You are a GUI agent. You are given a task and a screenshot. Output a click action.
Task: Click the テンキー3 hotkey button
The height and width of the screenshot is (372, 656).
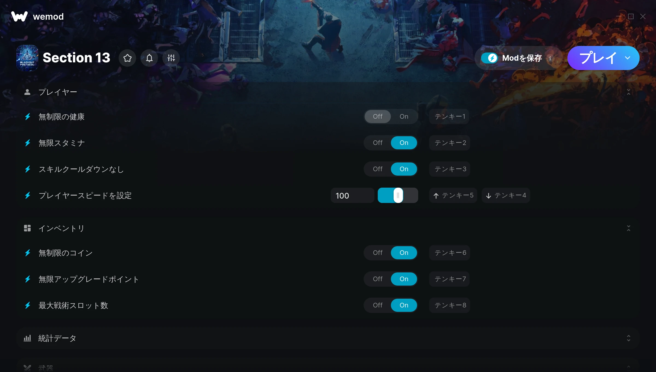[x=450, y=169]
